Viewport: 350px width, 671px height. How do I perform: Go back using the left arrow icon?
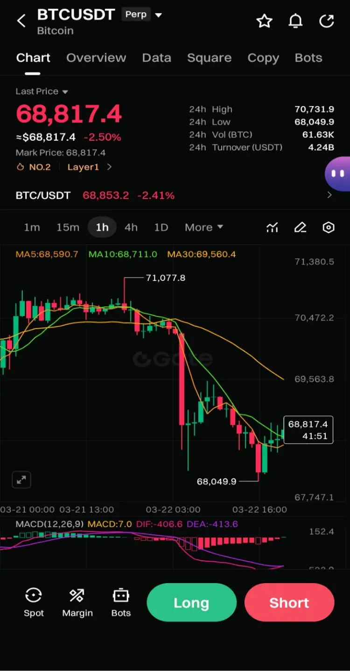pyautogui.click(x=21, y=21)
